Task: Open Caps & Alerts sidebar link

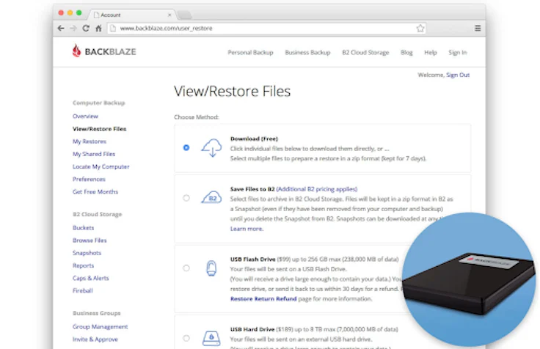Action: (90, 278)
